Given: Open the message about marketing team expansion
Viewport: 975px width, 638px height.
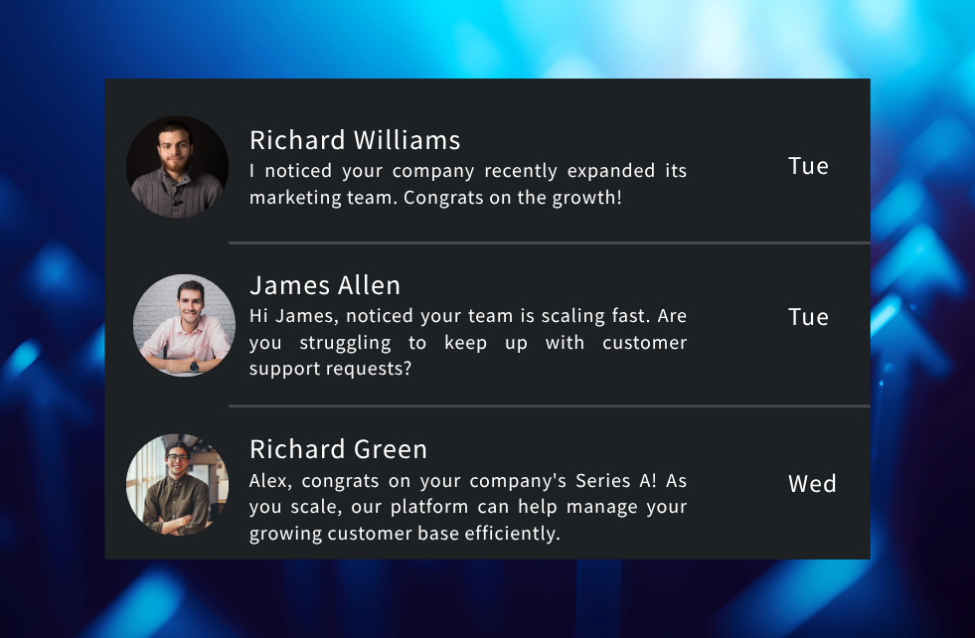Looking at the screenshot, I should [x=467, y=184].
